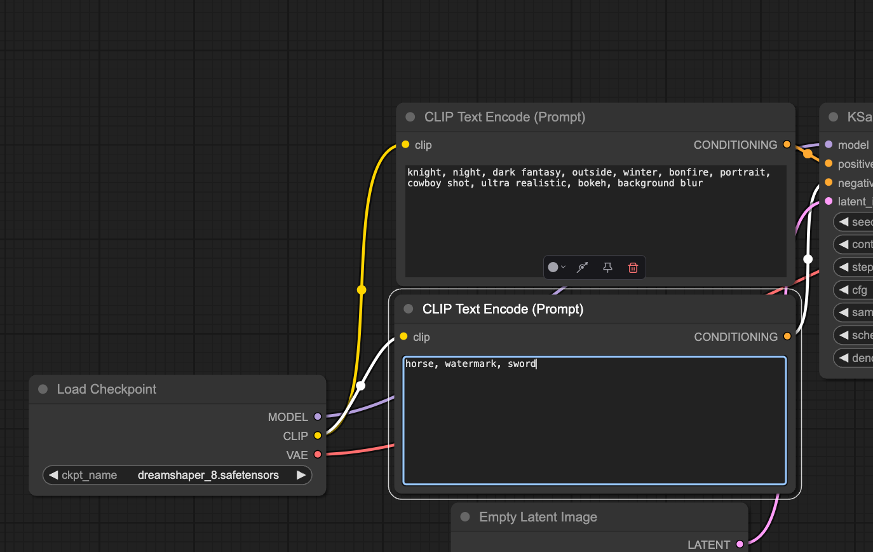Click the next checkpoint arrow on ckpt_name
The height and width of the screenshot is (552, 873).
[301, 475]
